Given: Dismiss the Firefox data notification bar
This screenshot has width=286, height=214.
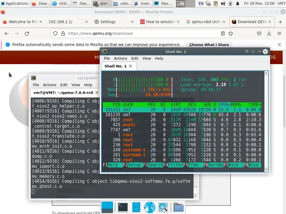Looking at the screenshot, I should click(x=279, y=45).
